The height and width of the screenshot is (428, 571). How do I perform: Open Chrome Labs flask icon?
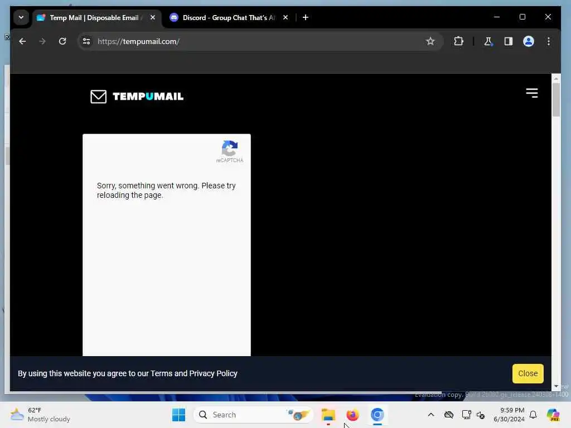point(488,41)
